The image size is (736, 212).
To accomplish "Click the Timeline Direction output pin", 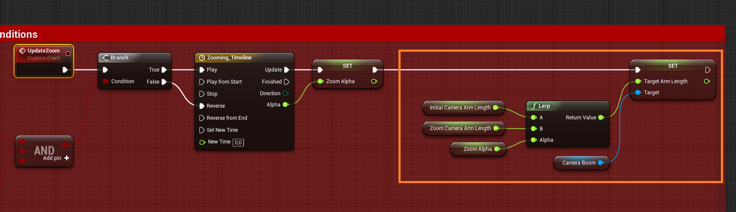I will tap(285, 94).
